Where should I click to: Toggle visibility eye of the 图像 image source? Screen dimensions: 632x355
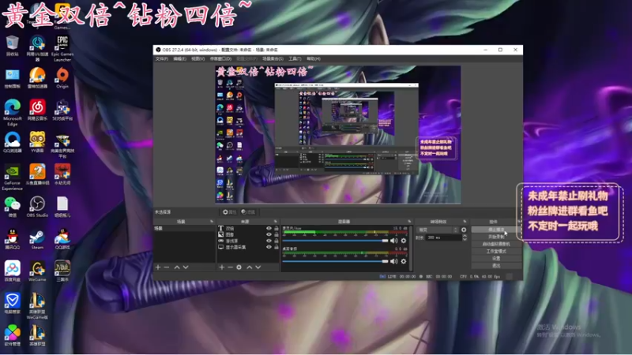tap(269, 234)
